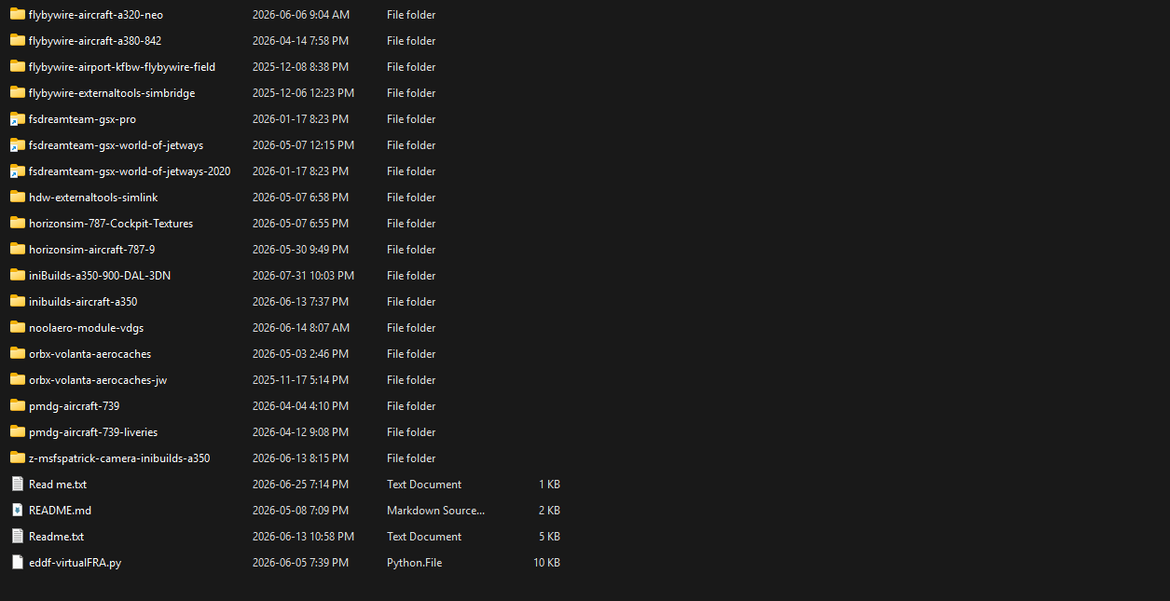Click the flybywire-externaltools-simbridge folder name
Screen dimensions: 1170x601
[112, 93]
